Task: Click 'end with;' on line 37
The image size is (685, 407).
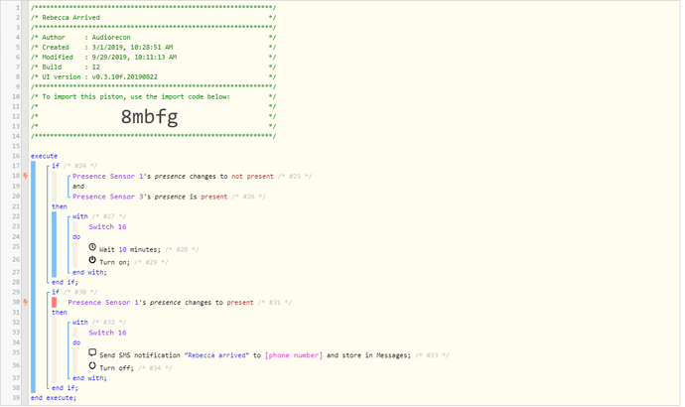Action: [x=89, y=378]
